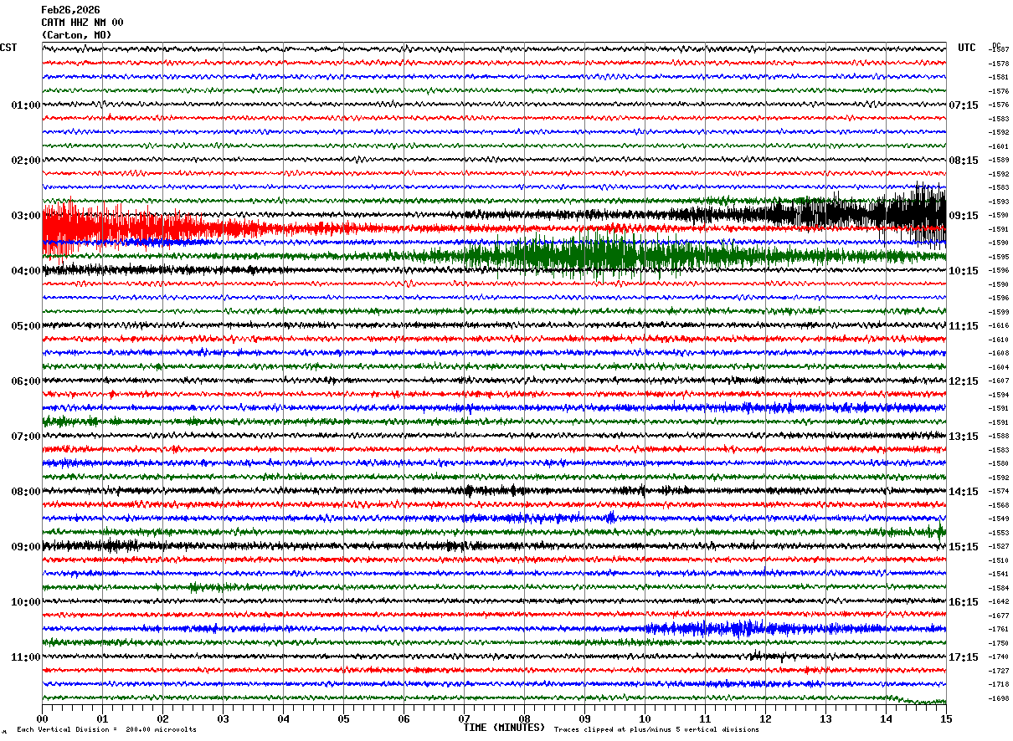Select the 07:00 CST row label
Screen dimensions: 1013x741
click(26, 437)
